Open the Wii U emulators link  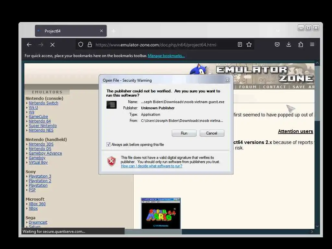[33, 108]
